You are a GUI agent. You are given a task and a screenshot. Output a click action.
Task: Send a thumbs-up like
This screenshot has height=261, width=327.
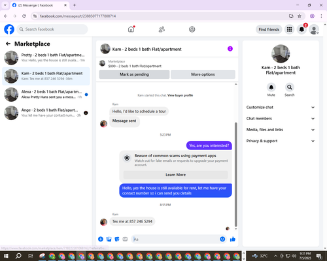tap(233, 239)
